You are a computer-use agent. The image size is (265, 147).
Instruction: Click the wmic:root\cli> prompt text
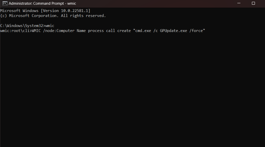click(16, 31)
